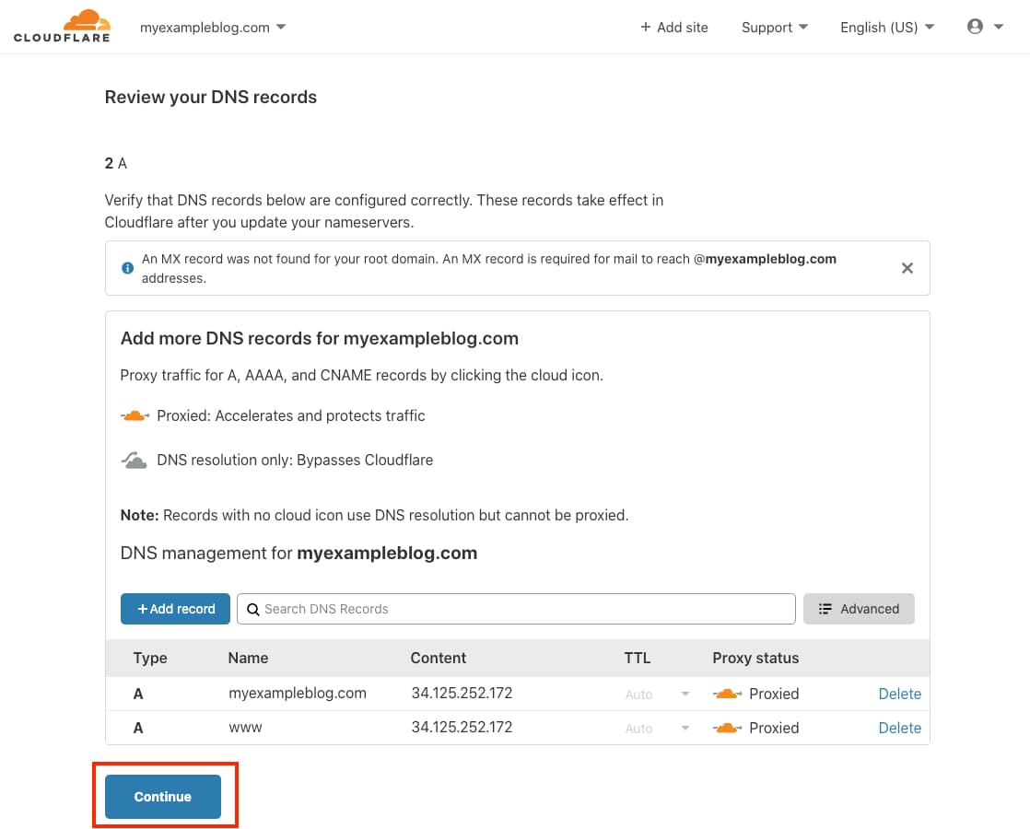
Task: Expand the Support menu
Action: [x=775, y=28]
